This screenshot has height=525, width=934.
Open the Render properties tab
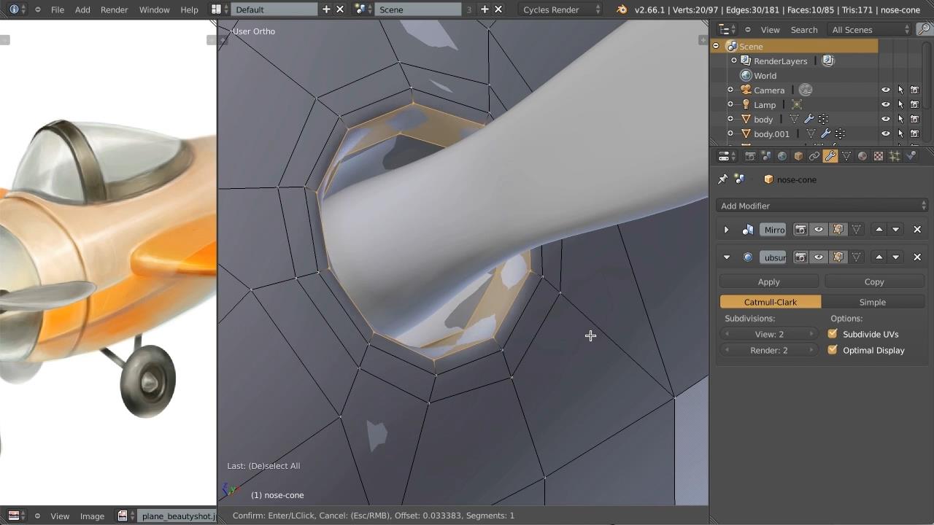point(750,156)
